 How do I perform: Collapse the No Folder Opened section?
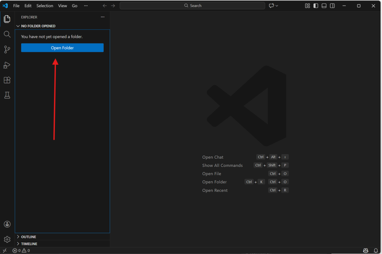click(x=38, y=26)
